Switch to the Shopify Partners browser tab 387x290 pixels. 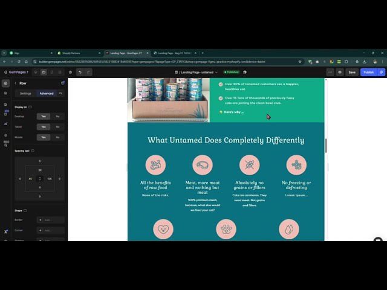point(78,53)
